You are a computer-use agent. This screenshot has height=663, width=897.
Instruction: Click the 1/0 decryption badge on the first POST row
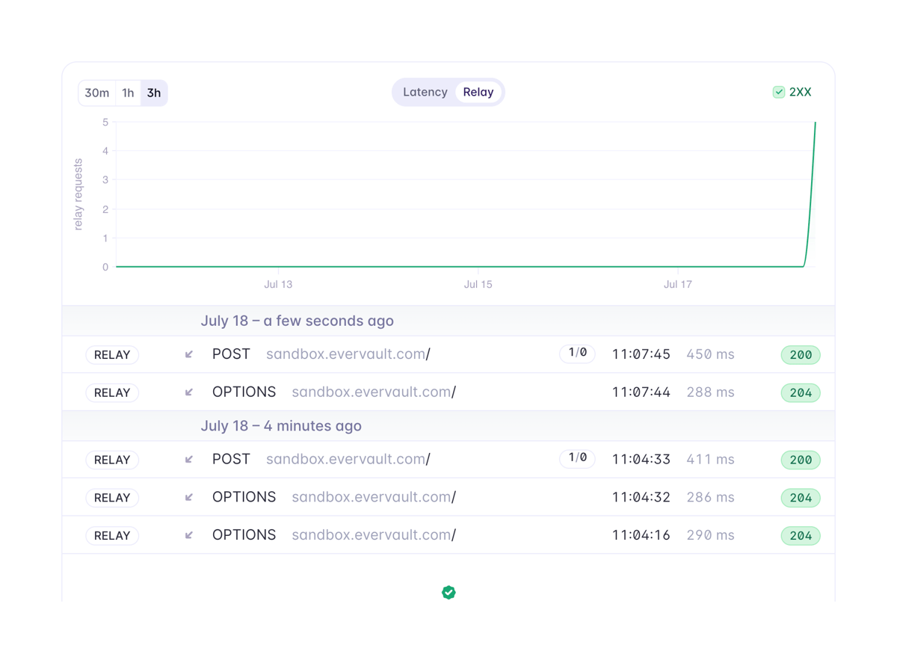(577, 353)
